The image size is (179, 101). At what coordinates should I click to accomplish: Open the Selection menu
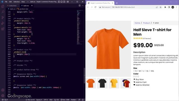tap(17, 2)
